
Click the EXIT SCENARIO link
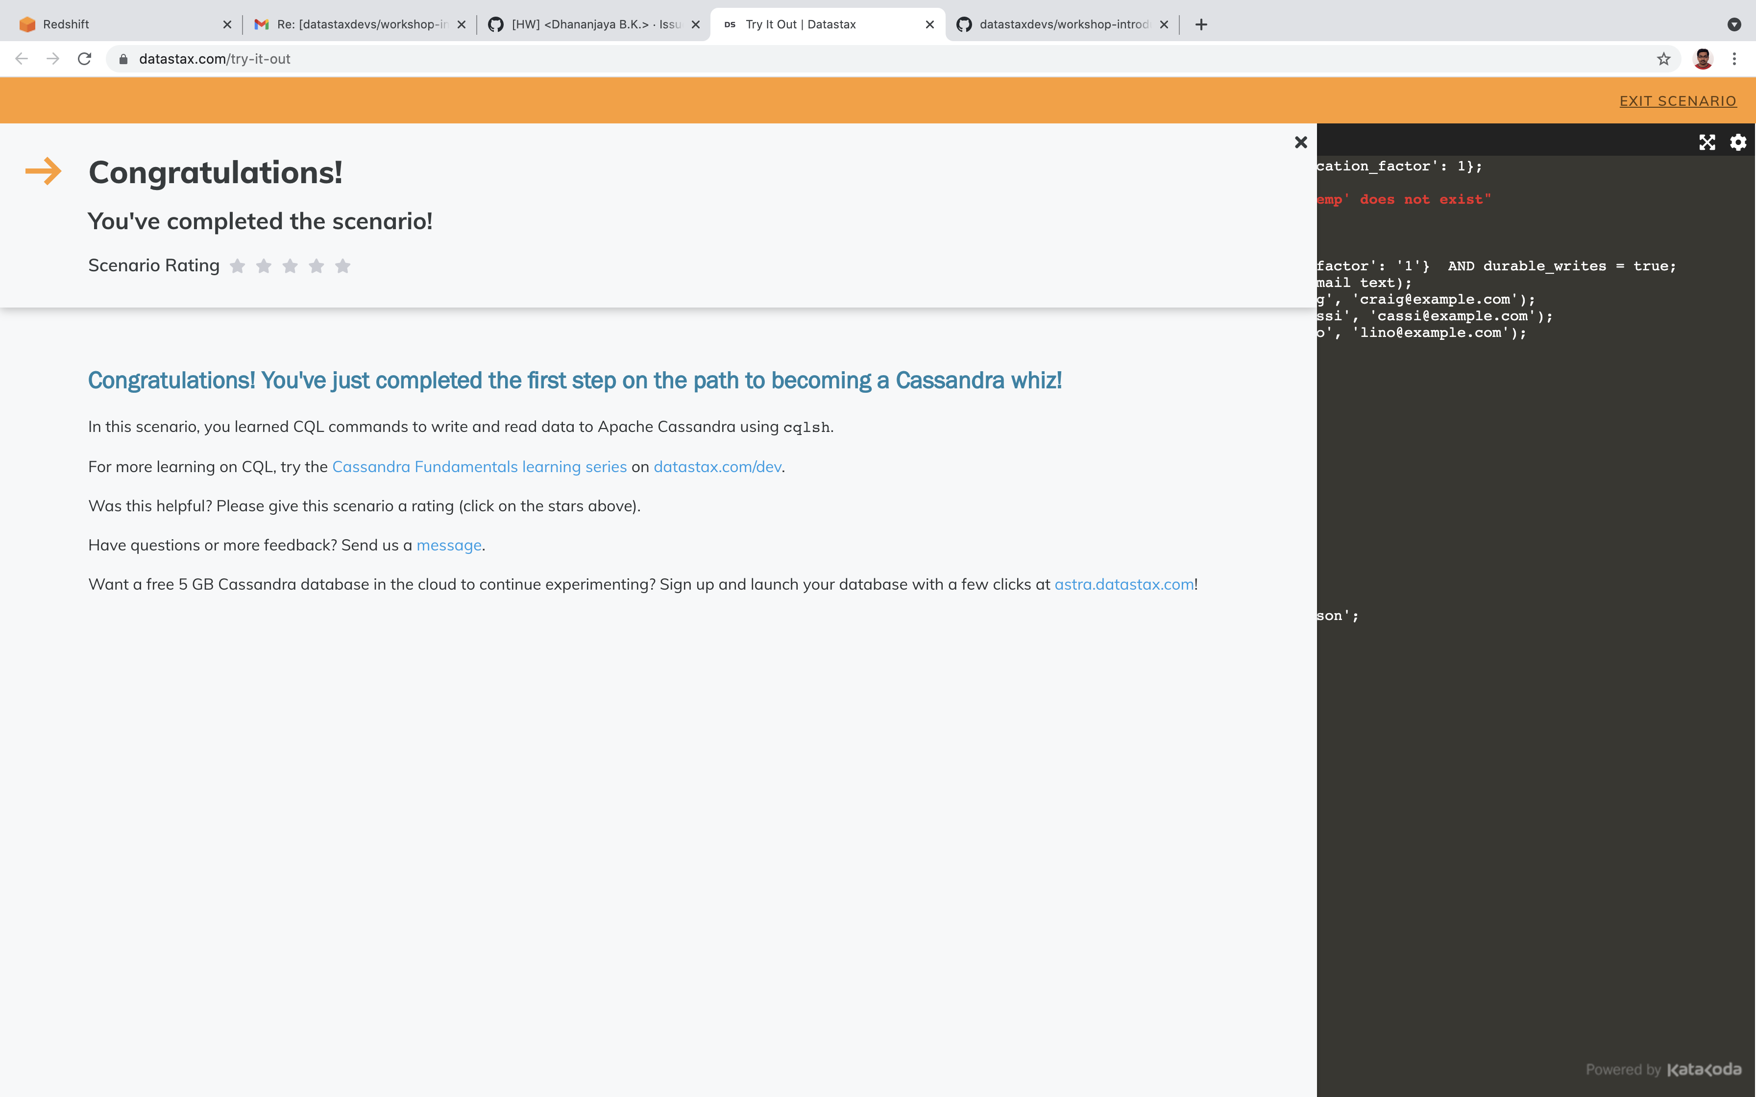point(1679,101)
